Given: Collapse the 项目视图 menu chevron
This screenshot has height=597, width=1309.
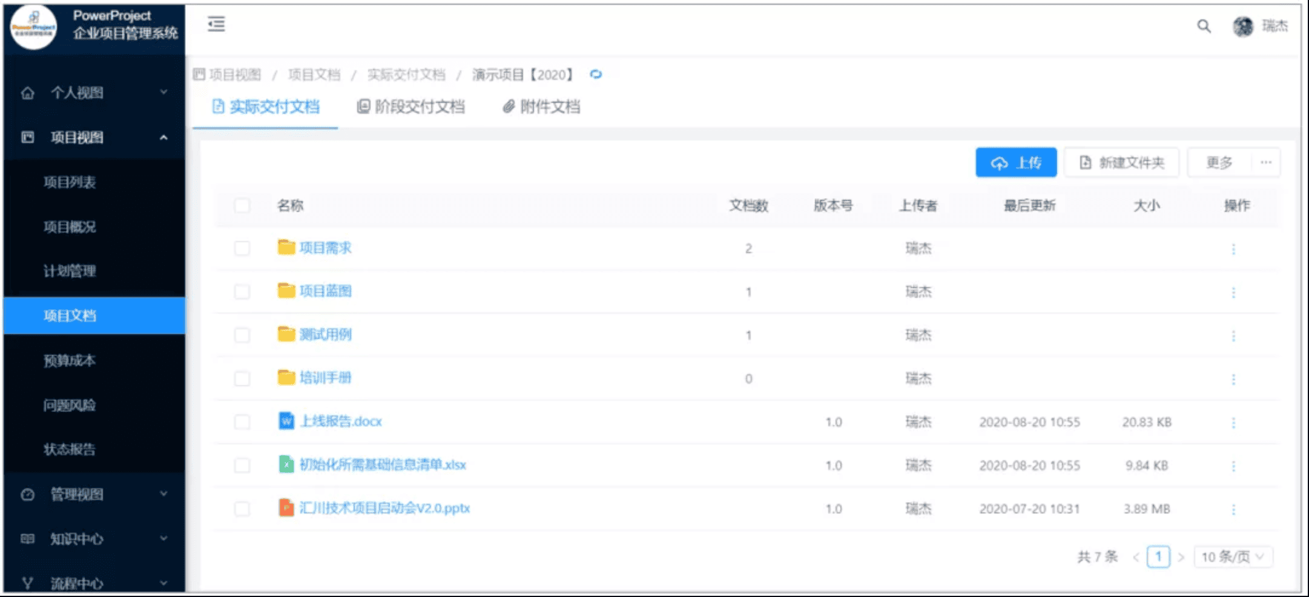Looking at the screenshot, I should 163,137.
